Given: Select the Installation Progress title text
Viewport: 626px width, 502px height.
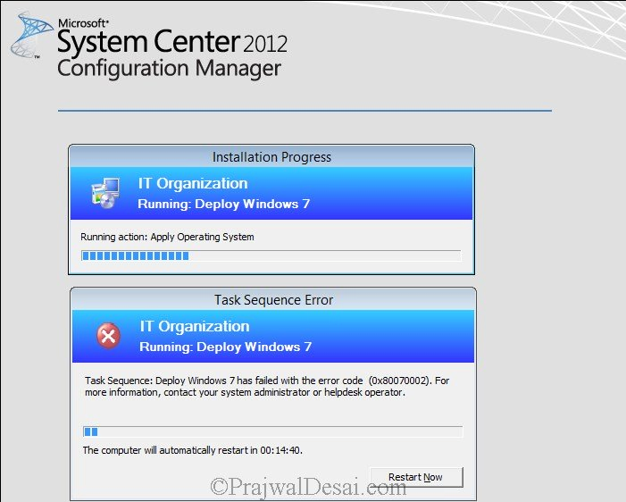Looking at the screenshot, I should click(271, 157).
